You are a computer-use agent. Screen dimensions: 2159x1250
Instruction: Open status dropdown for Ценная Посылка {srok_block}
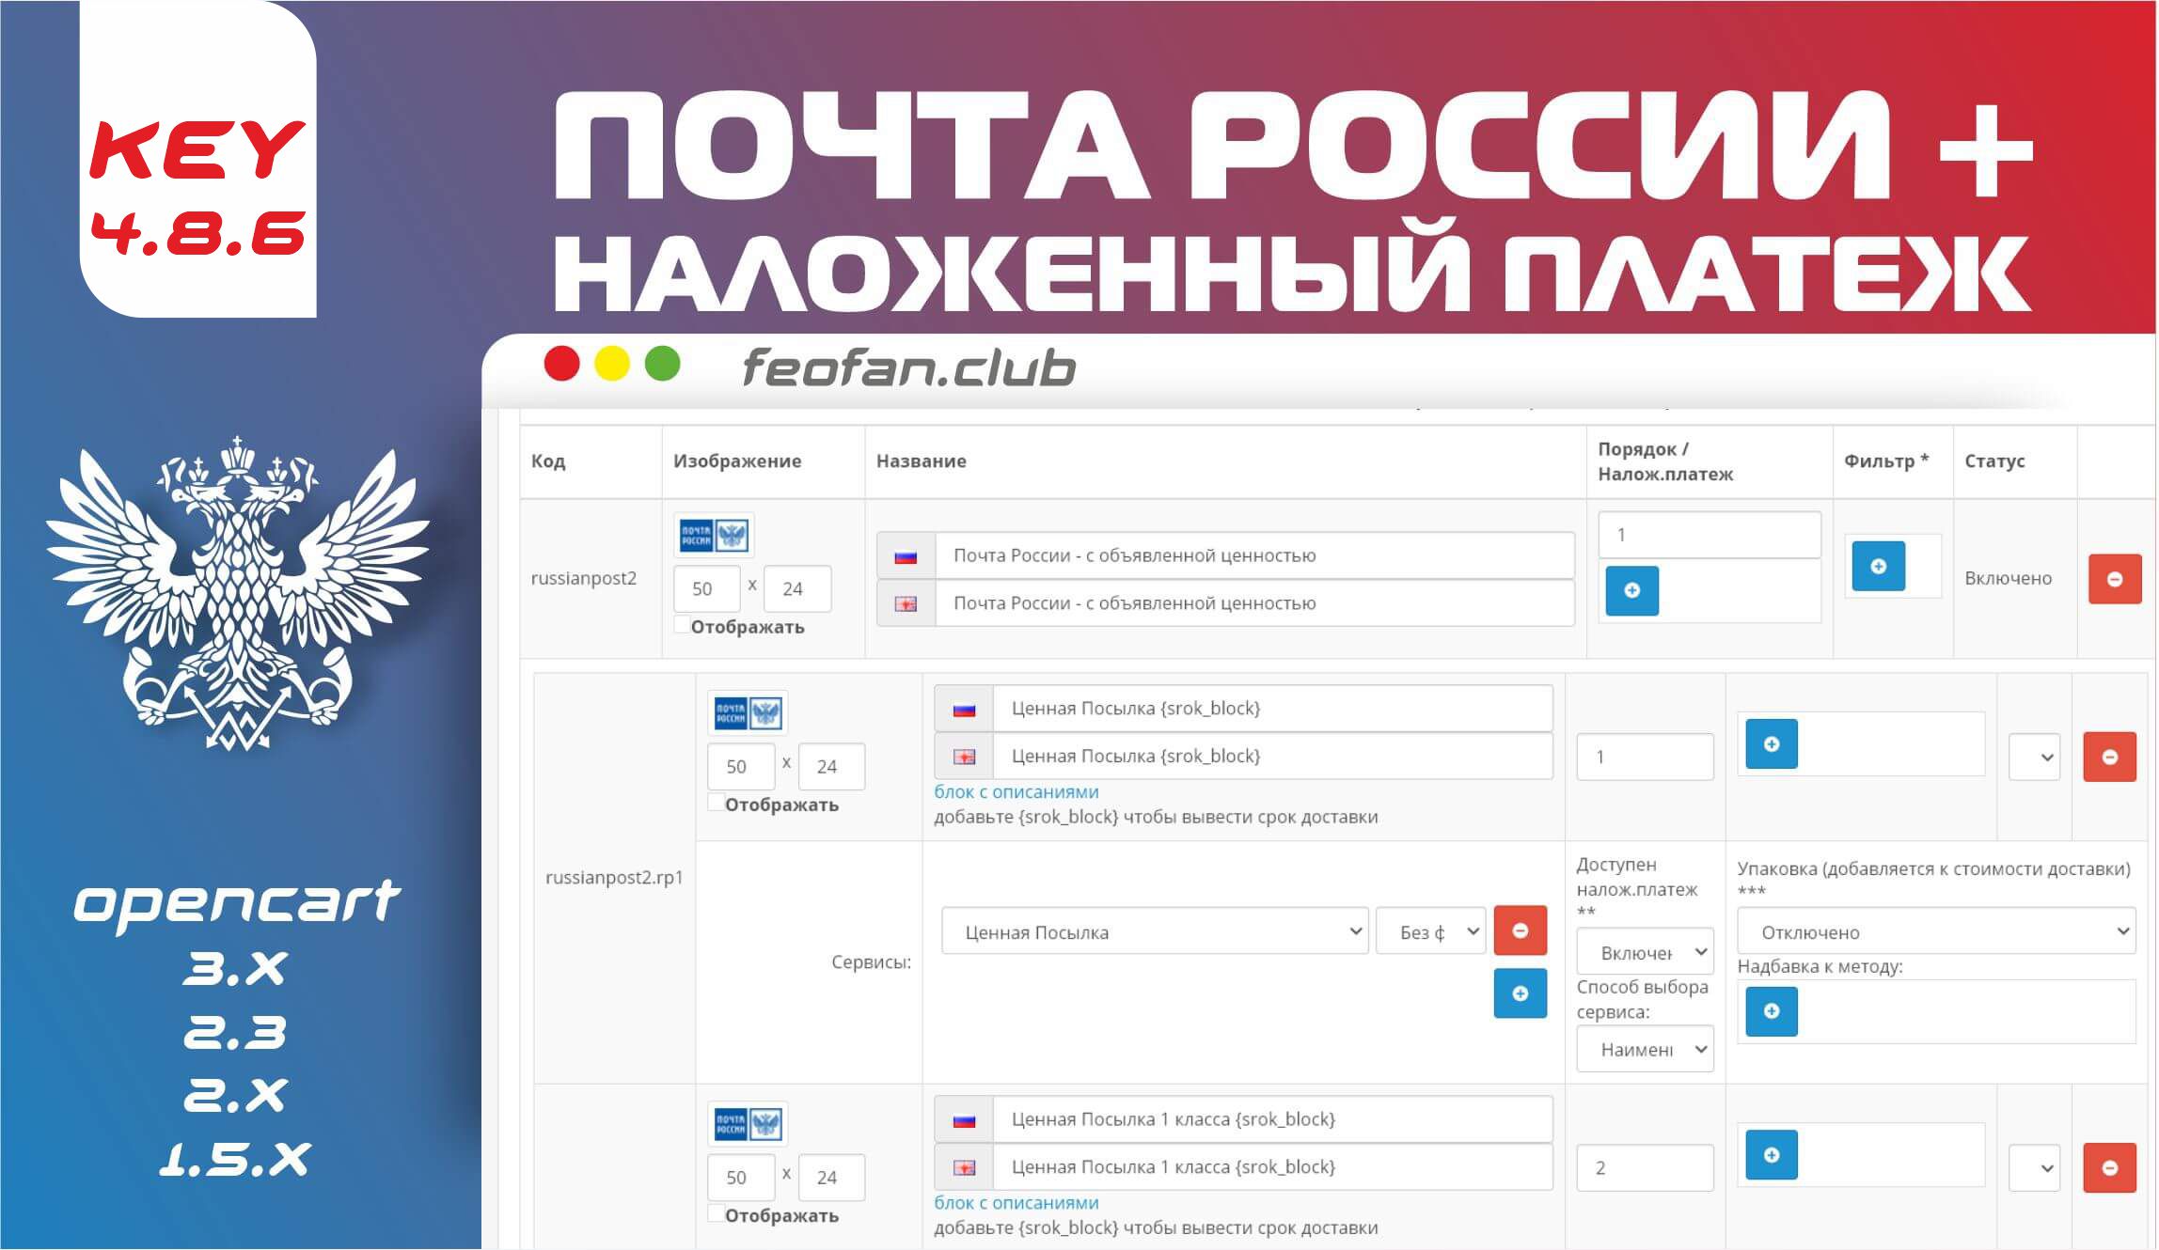[2035, 758]
